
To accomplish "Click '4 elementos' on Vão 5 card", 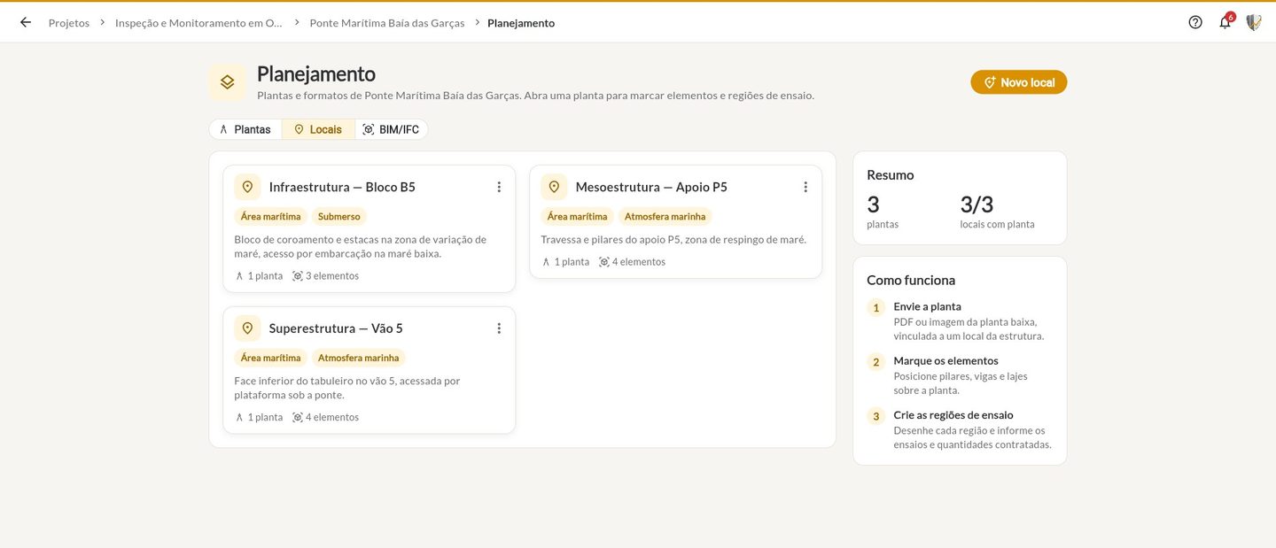I will click(x=325, y=418).
